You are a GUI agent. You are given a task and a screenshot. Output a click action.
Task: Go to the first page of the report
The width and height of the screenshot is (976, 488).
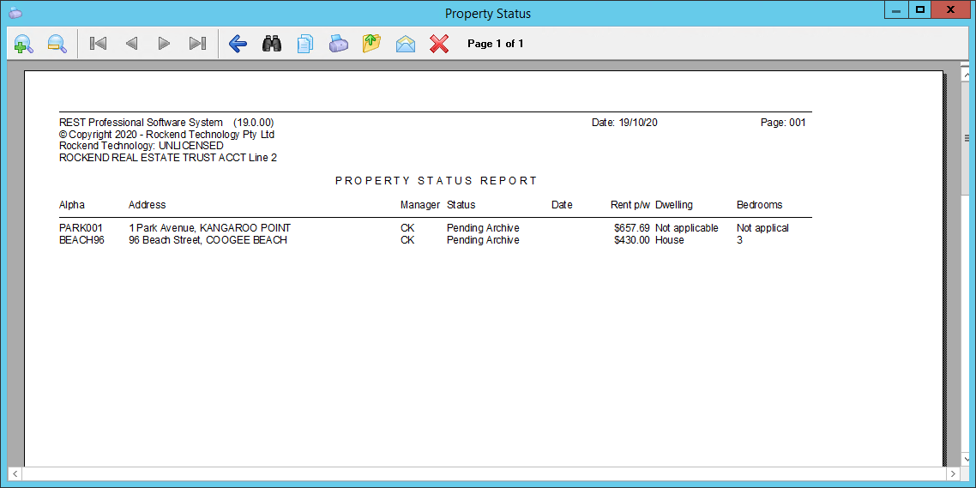point(99,44)
